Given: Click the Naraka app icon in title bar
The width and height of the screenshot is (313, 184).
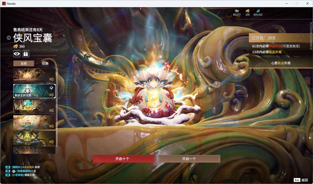Looking at the screenshot, I should pyautogui.click(x=4, y=4).
